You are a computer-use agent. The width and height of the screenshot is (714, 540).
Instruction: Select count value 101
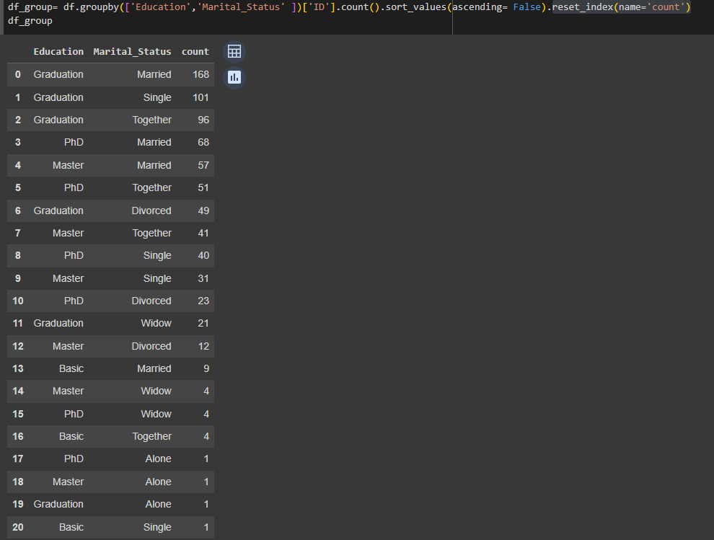tap(200, 97)
